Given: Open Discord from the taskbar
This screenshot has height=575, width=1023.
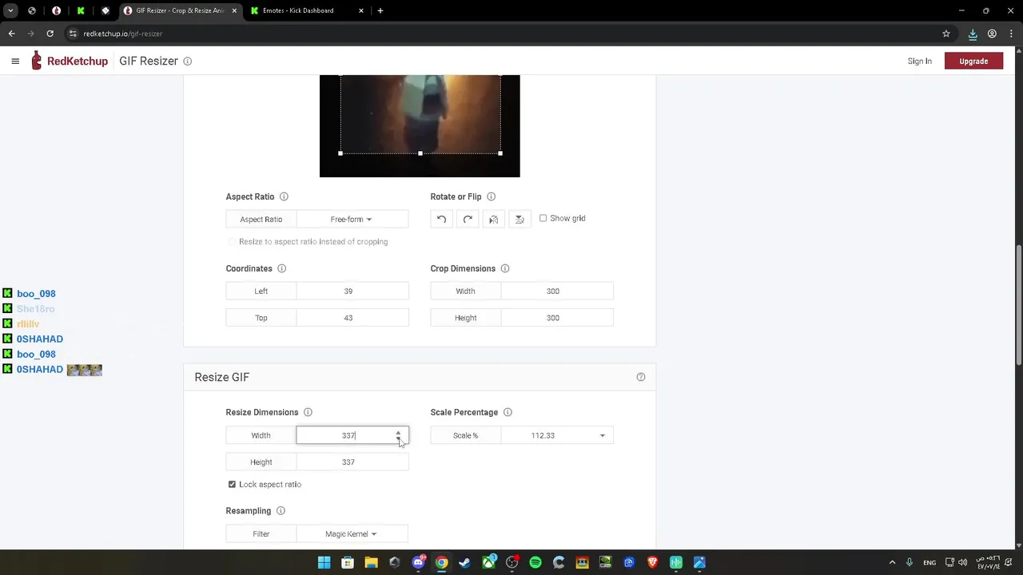Looking at the screenshot, I should (x=418, y=562).
